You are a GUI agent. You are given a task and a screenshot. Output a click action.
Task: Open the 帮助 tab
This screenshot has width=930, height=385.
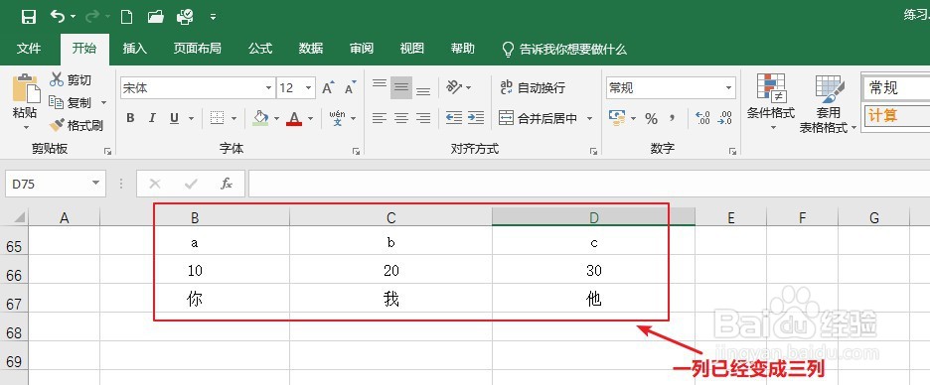tap(463, 49)
